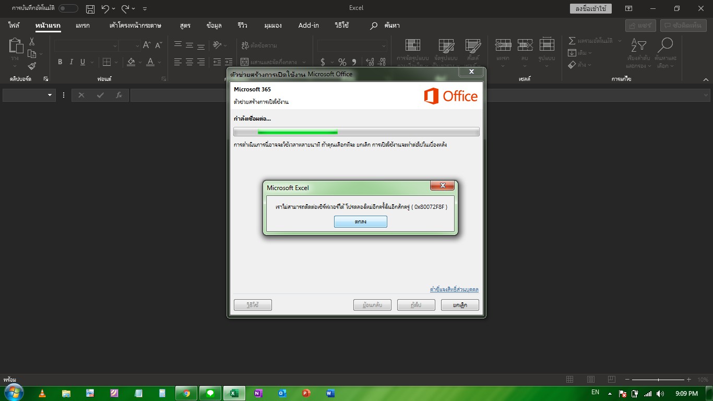713x401 pixels.
Task: Click the Insert Function fx icon
Action: point(119,95)
